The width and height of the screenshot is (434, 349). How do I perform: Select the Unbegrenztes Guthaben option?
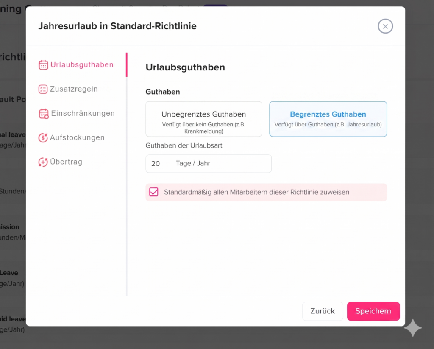point(204,119)
